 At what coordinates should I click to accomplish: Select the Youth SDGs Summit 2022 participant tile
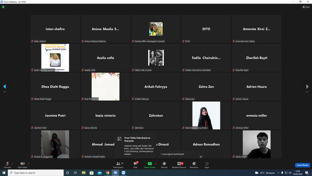(55, 58)
